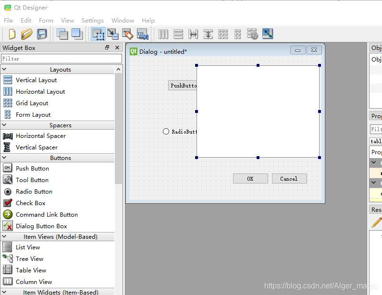The height and width of the screenshot is (295, 382).
Task: Open the File menu
Action: (8, 21)
